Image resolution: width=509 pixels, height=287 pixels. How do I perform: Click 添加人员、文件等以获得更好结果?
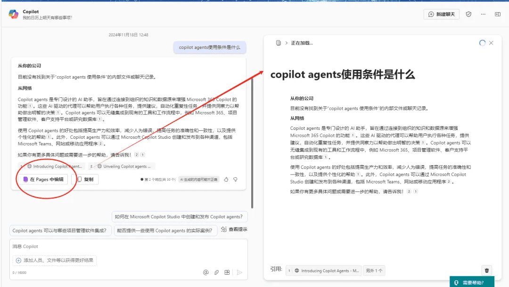point(55,260)
